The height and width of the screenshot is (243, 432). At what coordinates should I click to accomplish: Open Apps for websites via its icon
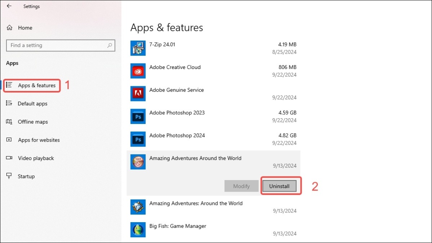click(9, 140)
